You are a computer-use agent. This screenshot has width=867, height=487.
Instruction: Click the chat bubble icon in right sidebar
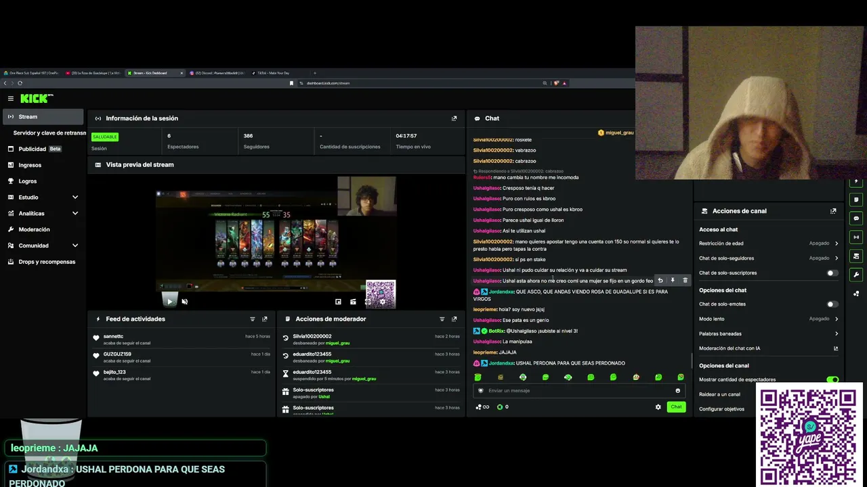tap(857, 218)
